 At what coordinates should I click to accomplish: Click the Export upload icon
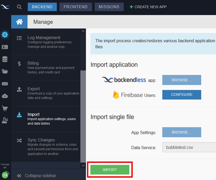point(19,89)
